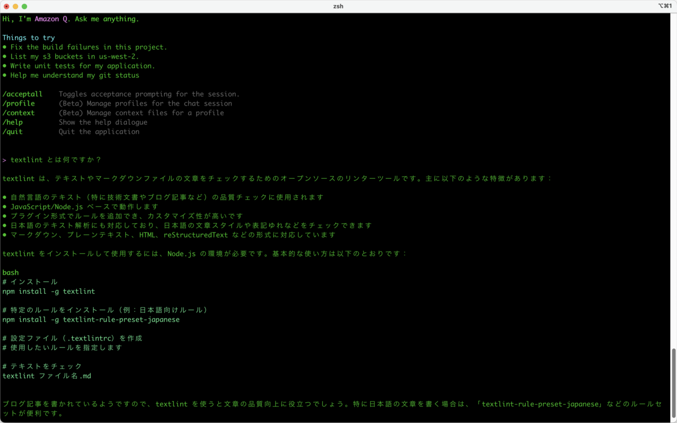Click the /help command
677x423 pixels.
pyautogui.click(x=12, y=122)
